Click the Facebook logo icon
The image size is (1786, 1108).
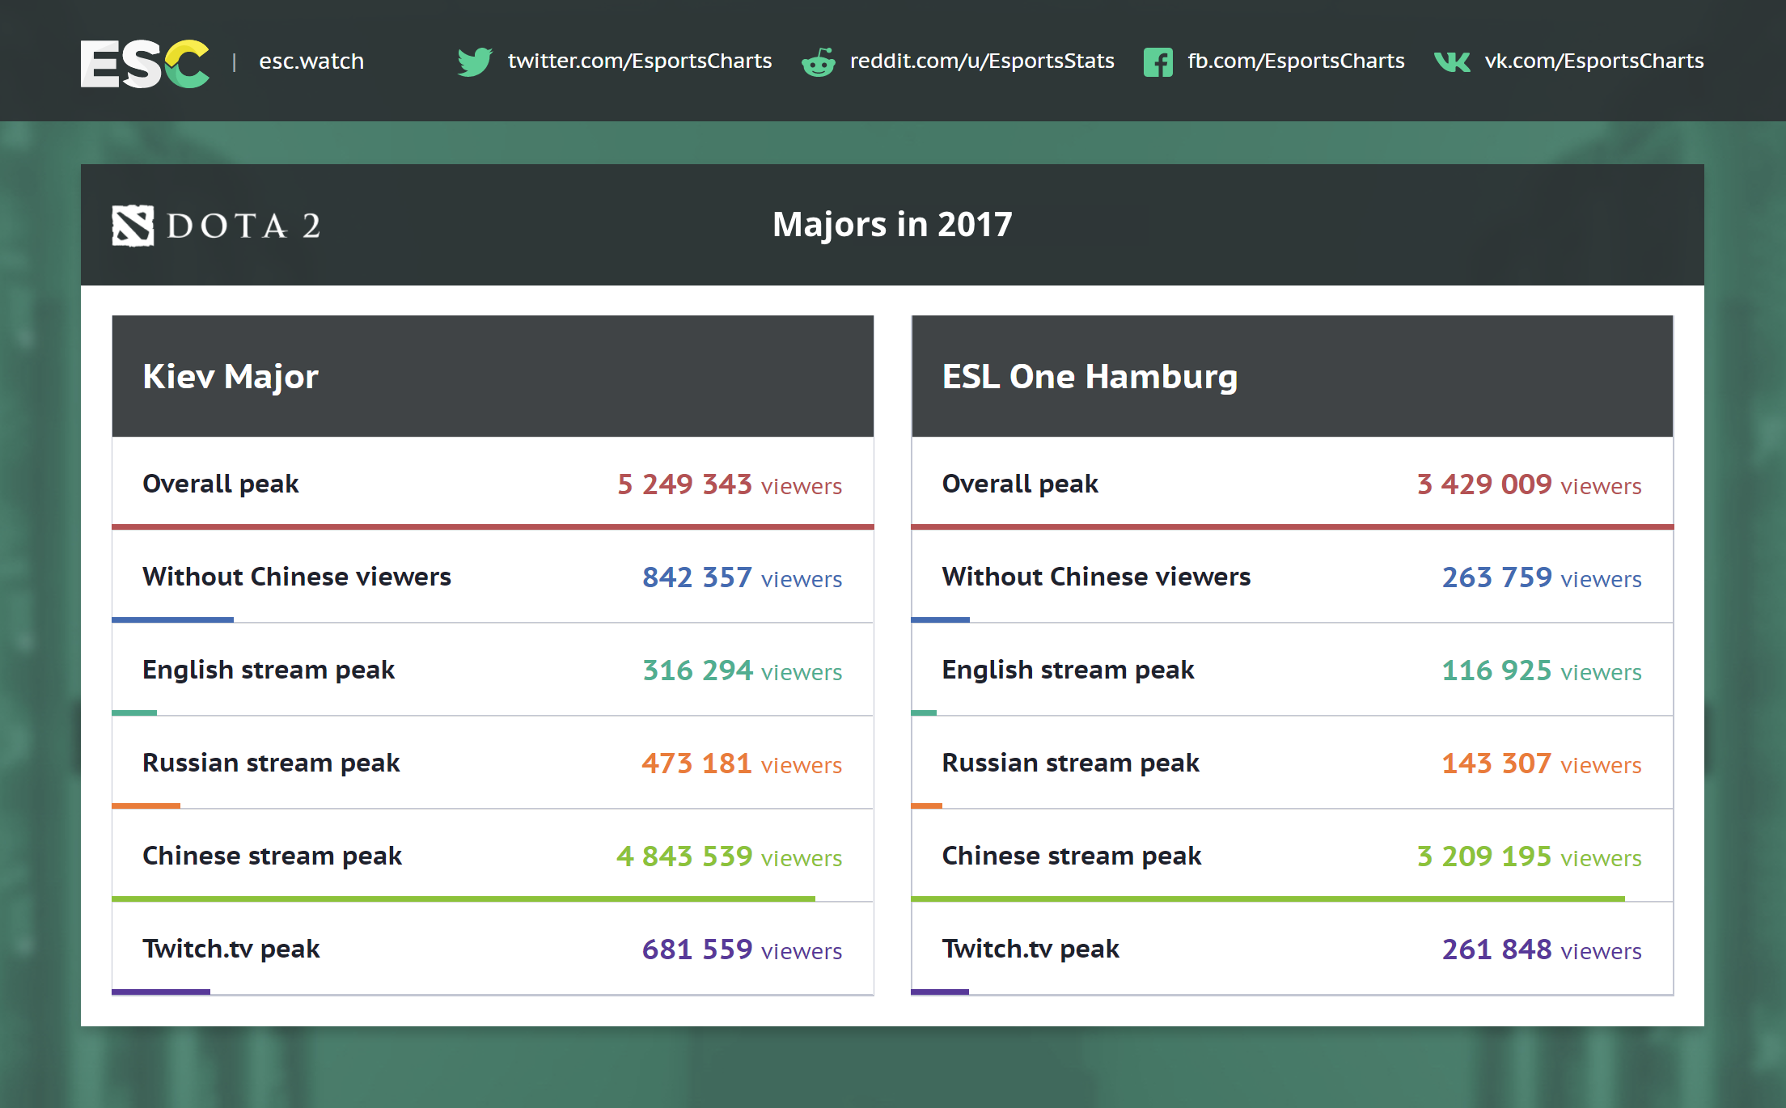coord(1158,61)
